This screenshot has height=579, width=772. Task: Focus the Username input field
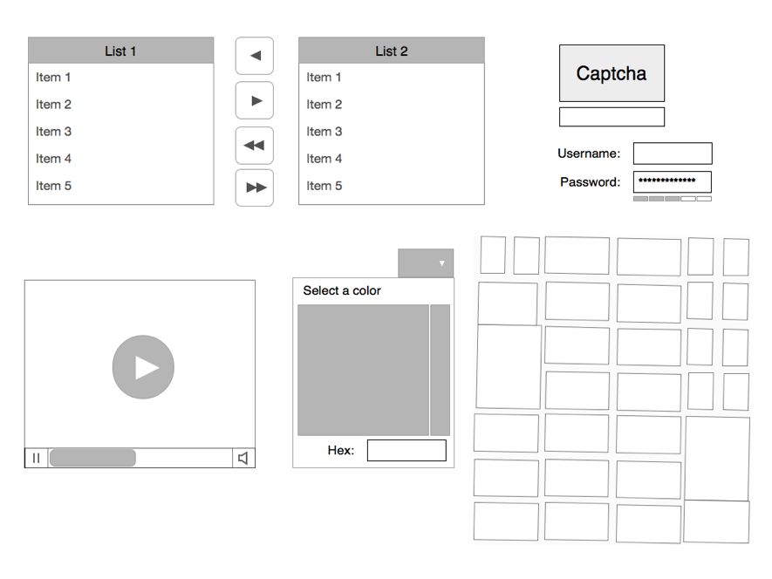coord(673,153)
